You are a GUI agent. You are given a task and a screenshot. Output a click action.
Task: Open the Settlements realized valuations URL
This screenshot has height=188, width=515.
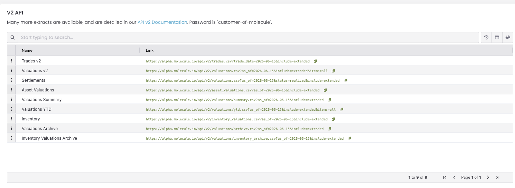(x=243, y=80)
